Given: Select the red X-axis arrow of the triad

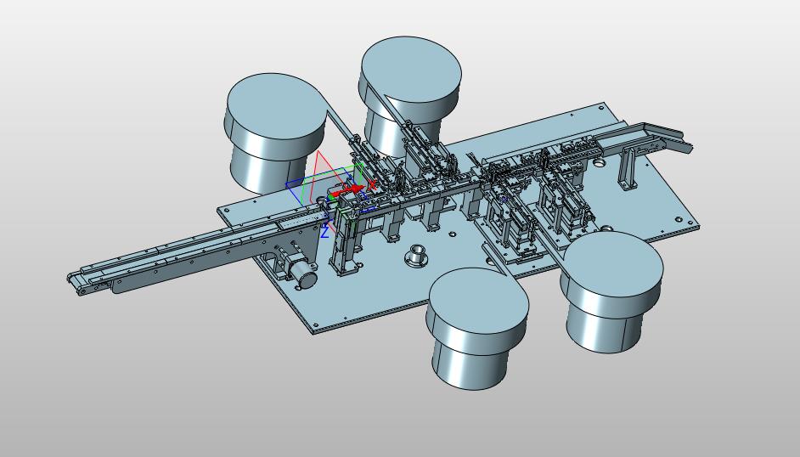Looking at the screenshot, I should tap(350, 191).
